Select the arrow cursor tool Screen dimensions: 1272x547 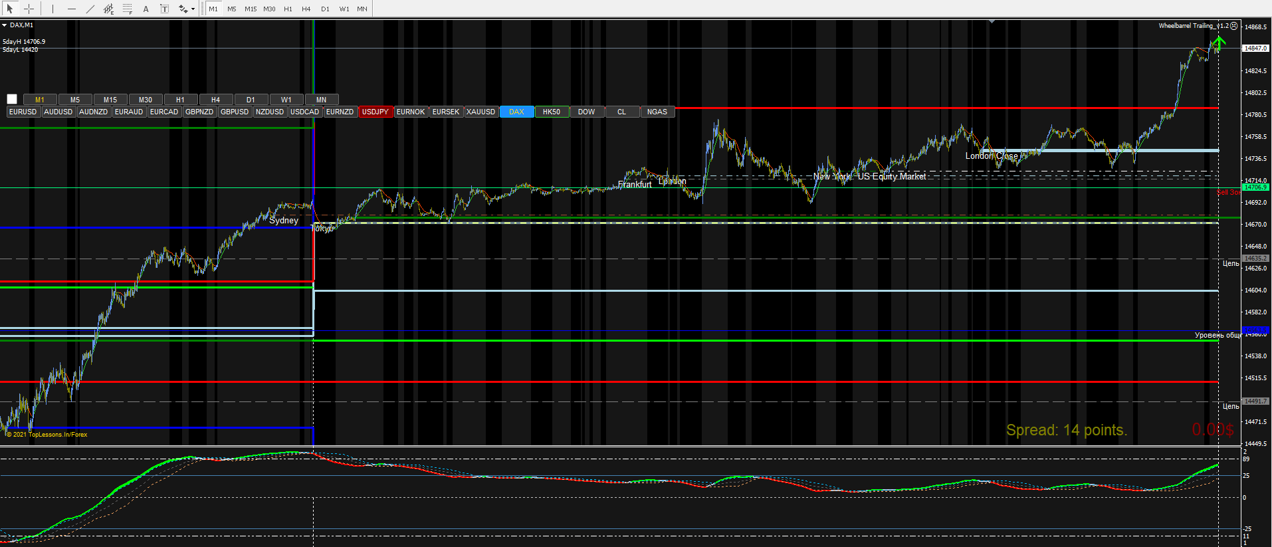(10, 9)
